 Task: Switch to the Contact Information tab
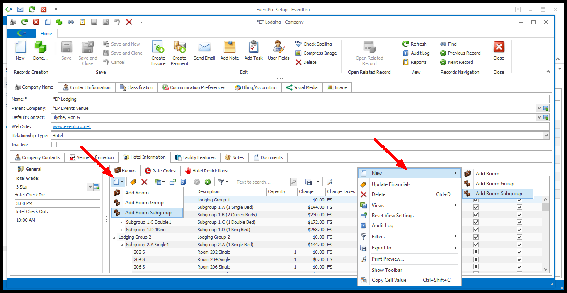[x=87, y=87]
